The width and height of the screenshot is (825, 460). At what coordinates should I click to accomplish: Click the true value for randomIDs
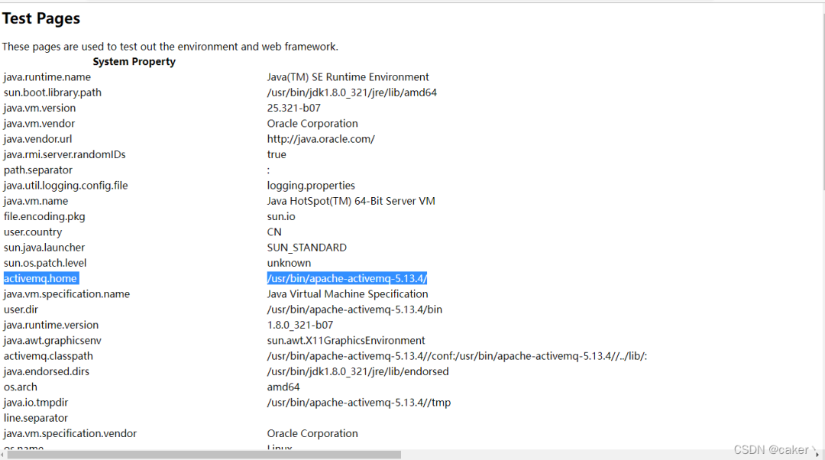click(277, 154)
